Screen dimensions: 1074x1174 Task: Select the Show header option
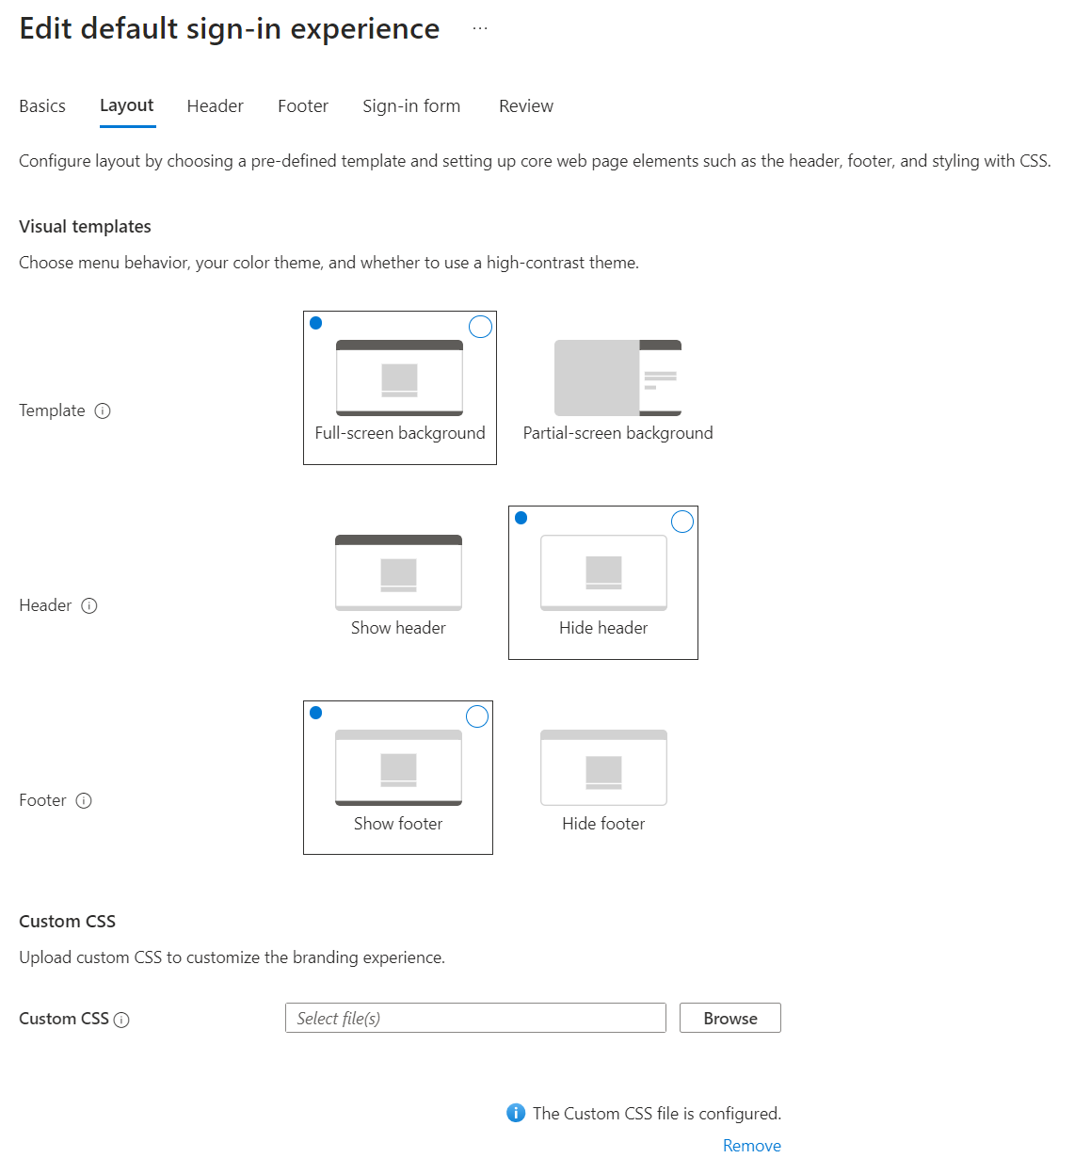pos(398,583)
